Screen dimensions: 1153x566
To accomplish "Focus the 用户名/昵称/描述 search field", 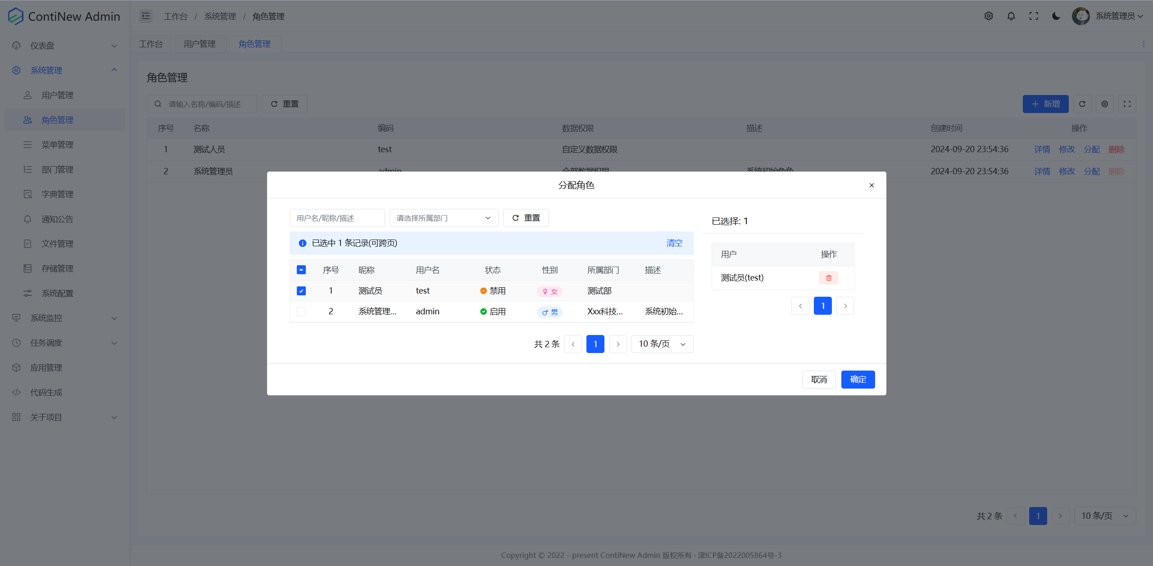I will (337, 218).
